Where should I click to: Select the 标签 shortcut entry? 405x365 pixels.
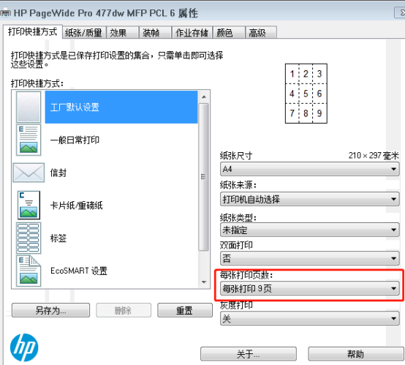(x=121, y=238)
